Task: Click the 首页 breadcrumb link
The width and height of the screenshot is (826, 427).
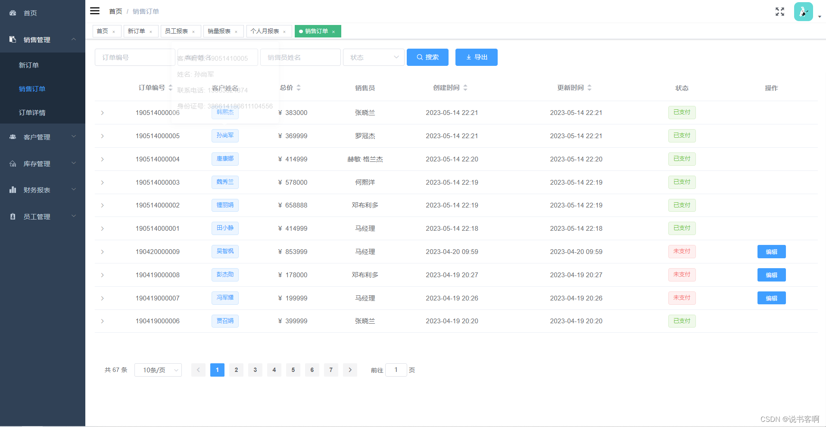Action: [115, 11]
